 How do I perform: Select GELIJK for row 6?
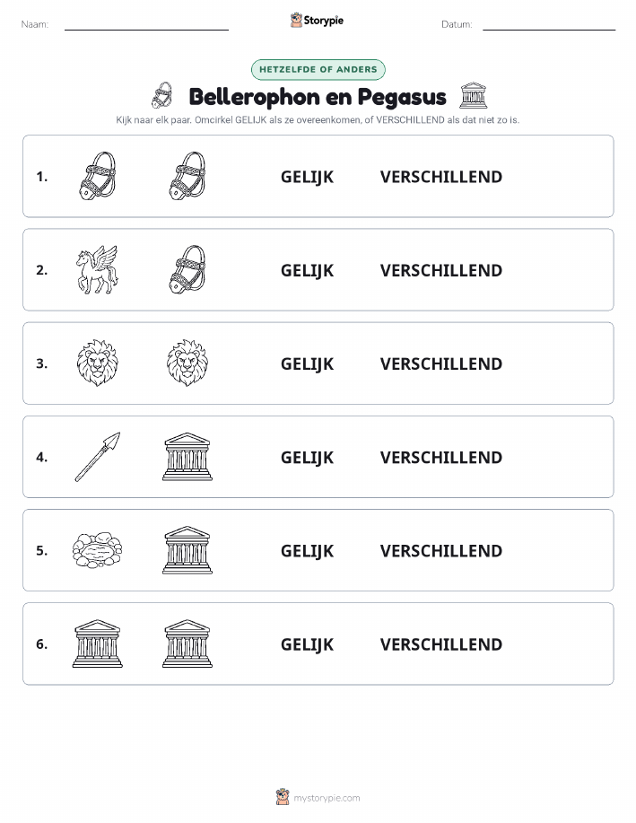(307, 644)
